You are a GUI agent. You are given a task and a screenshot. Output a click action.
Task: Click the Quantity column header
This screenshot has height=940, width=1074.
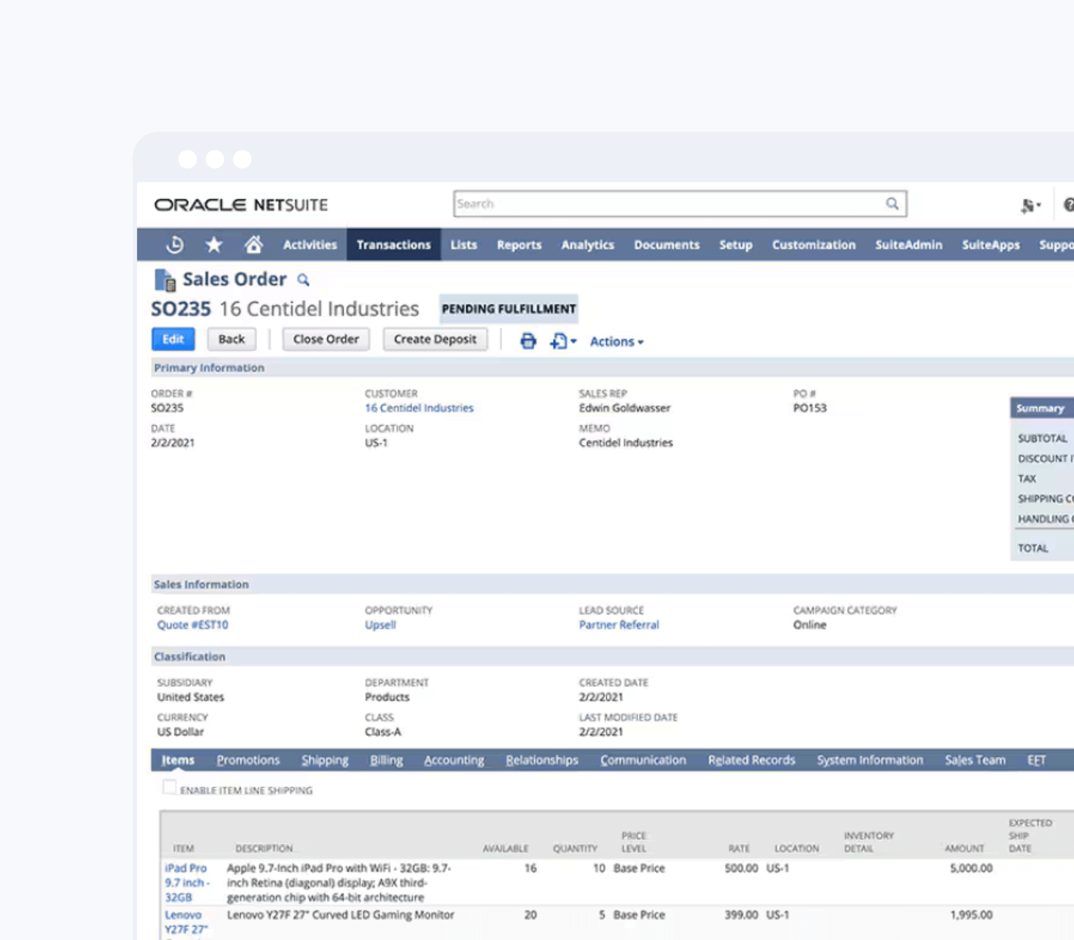pos(575,849)
